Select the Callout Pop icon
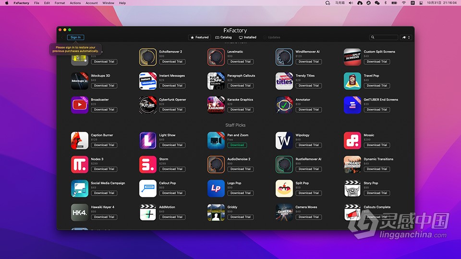This screenshot has height=259, width=461. pos(147,188)
